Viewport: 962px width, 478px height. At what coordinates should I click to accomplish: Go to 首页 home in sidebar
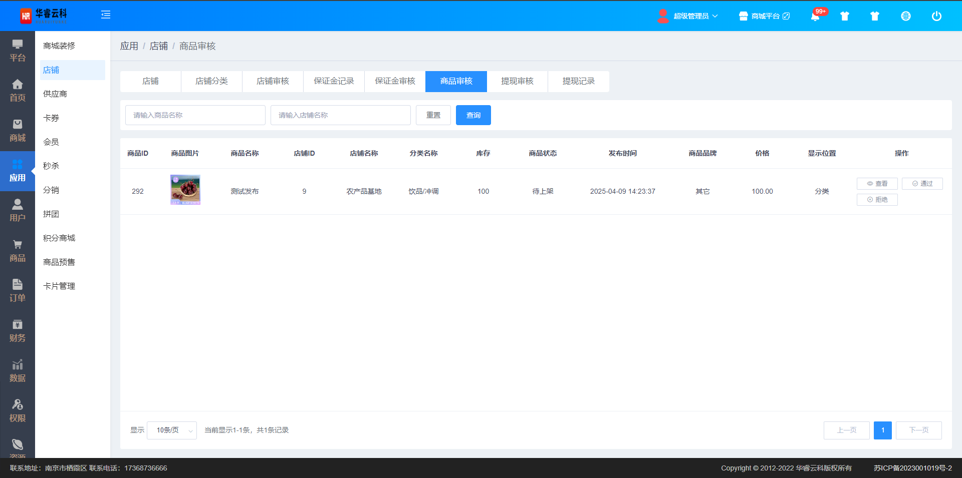[x=18, y=91]
